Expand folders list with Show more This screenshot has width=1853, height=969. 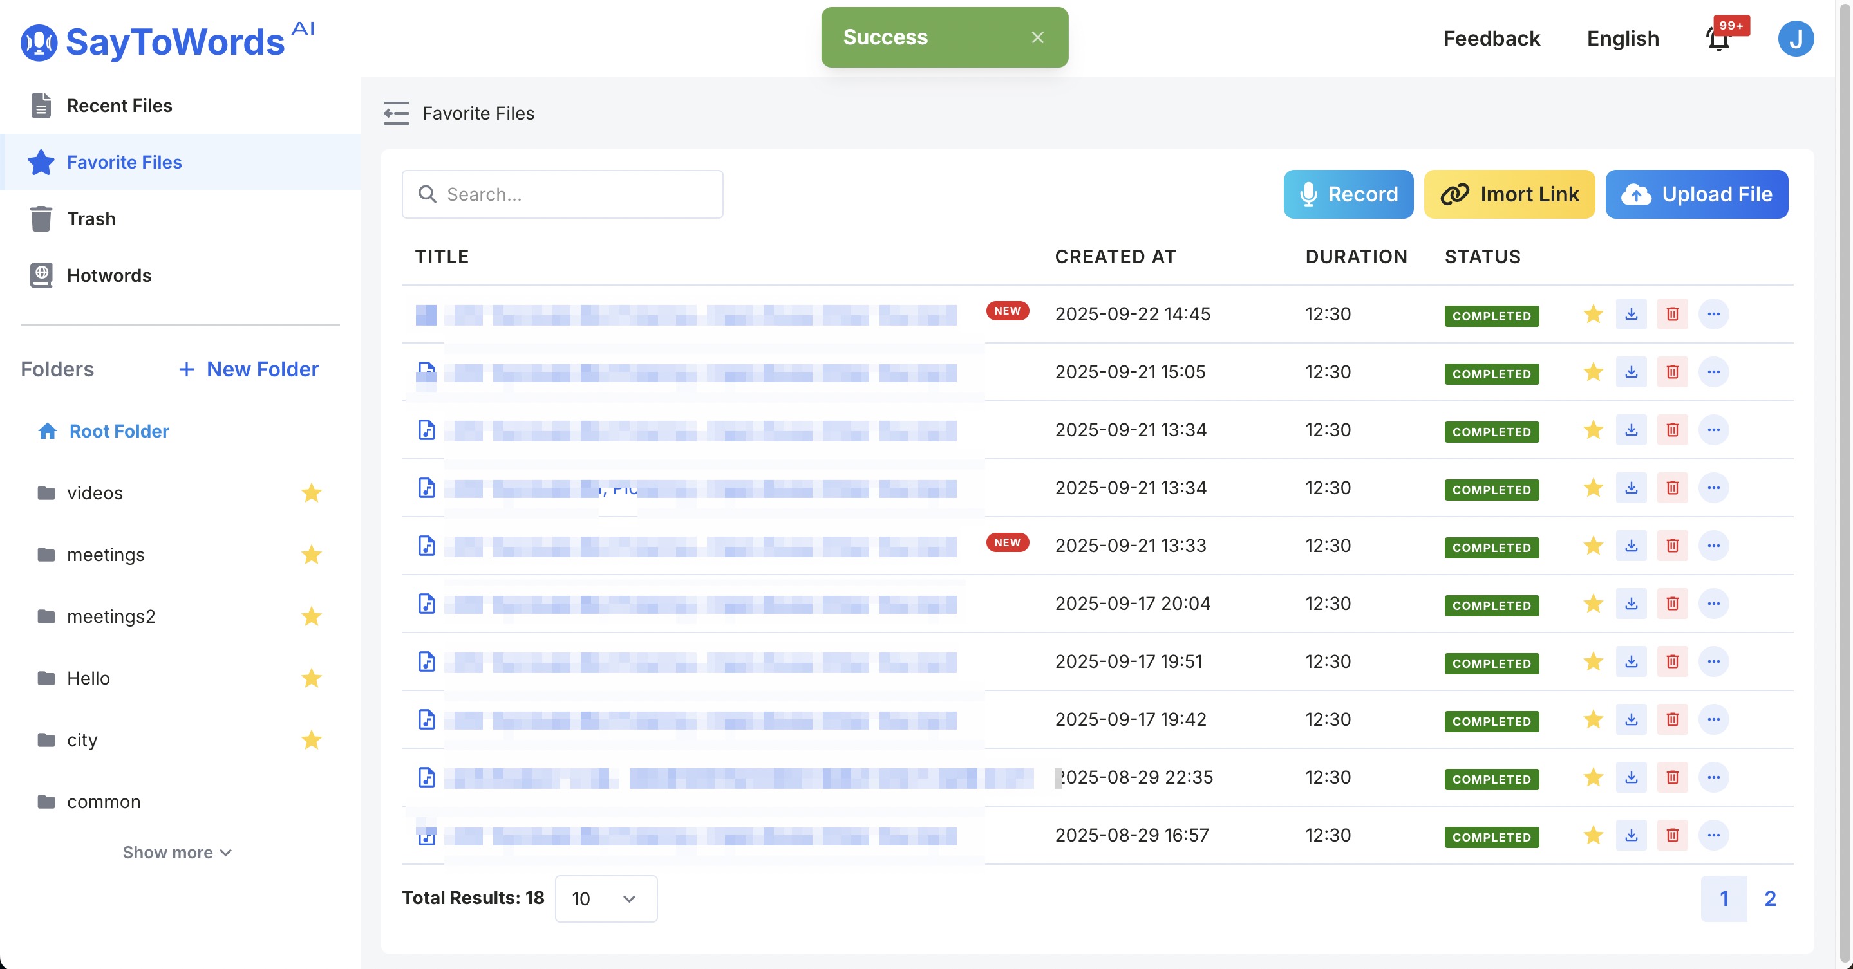[x=177, y=853]
